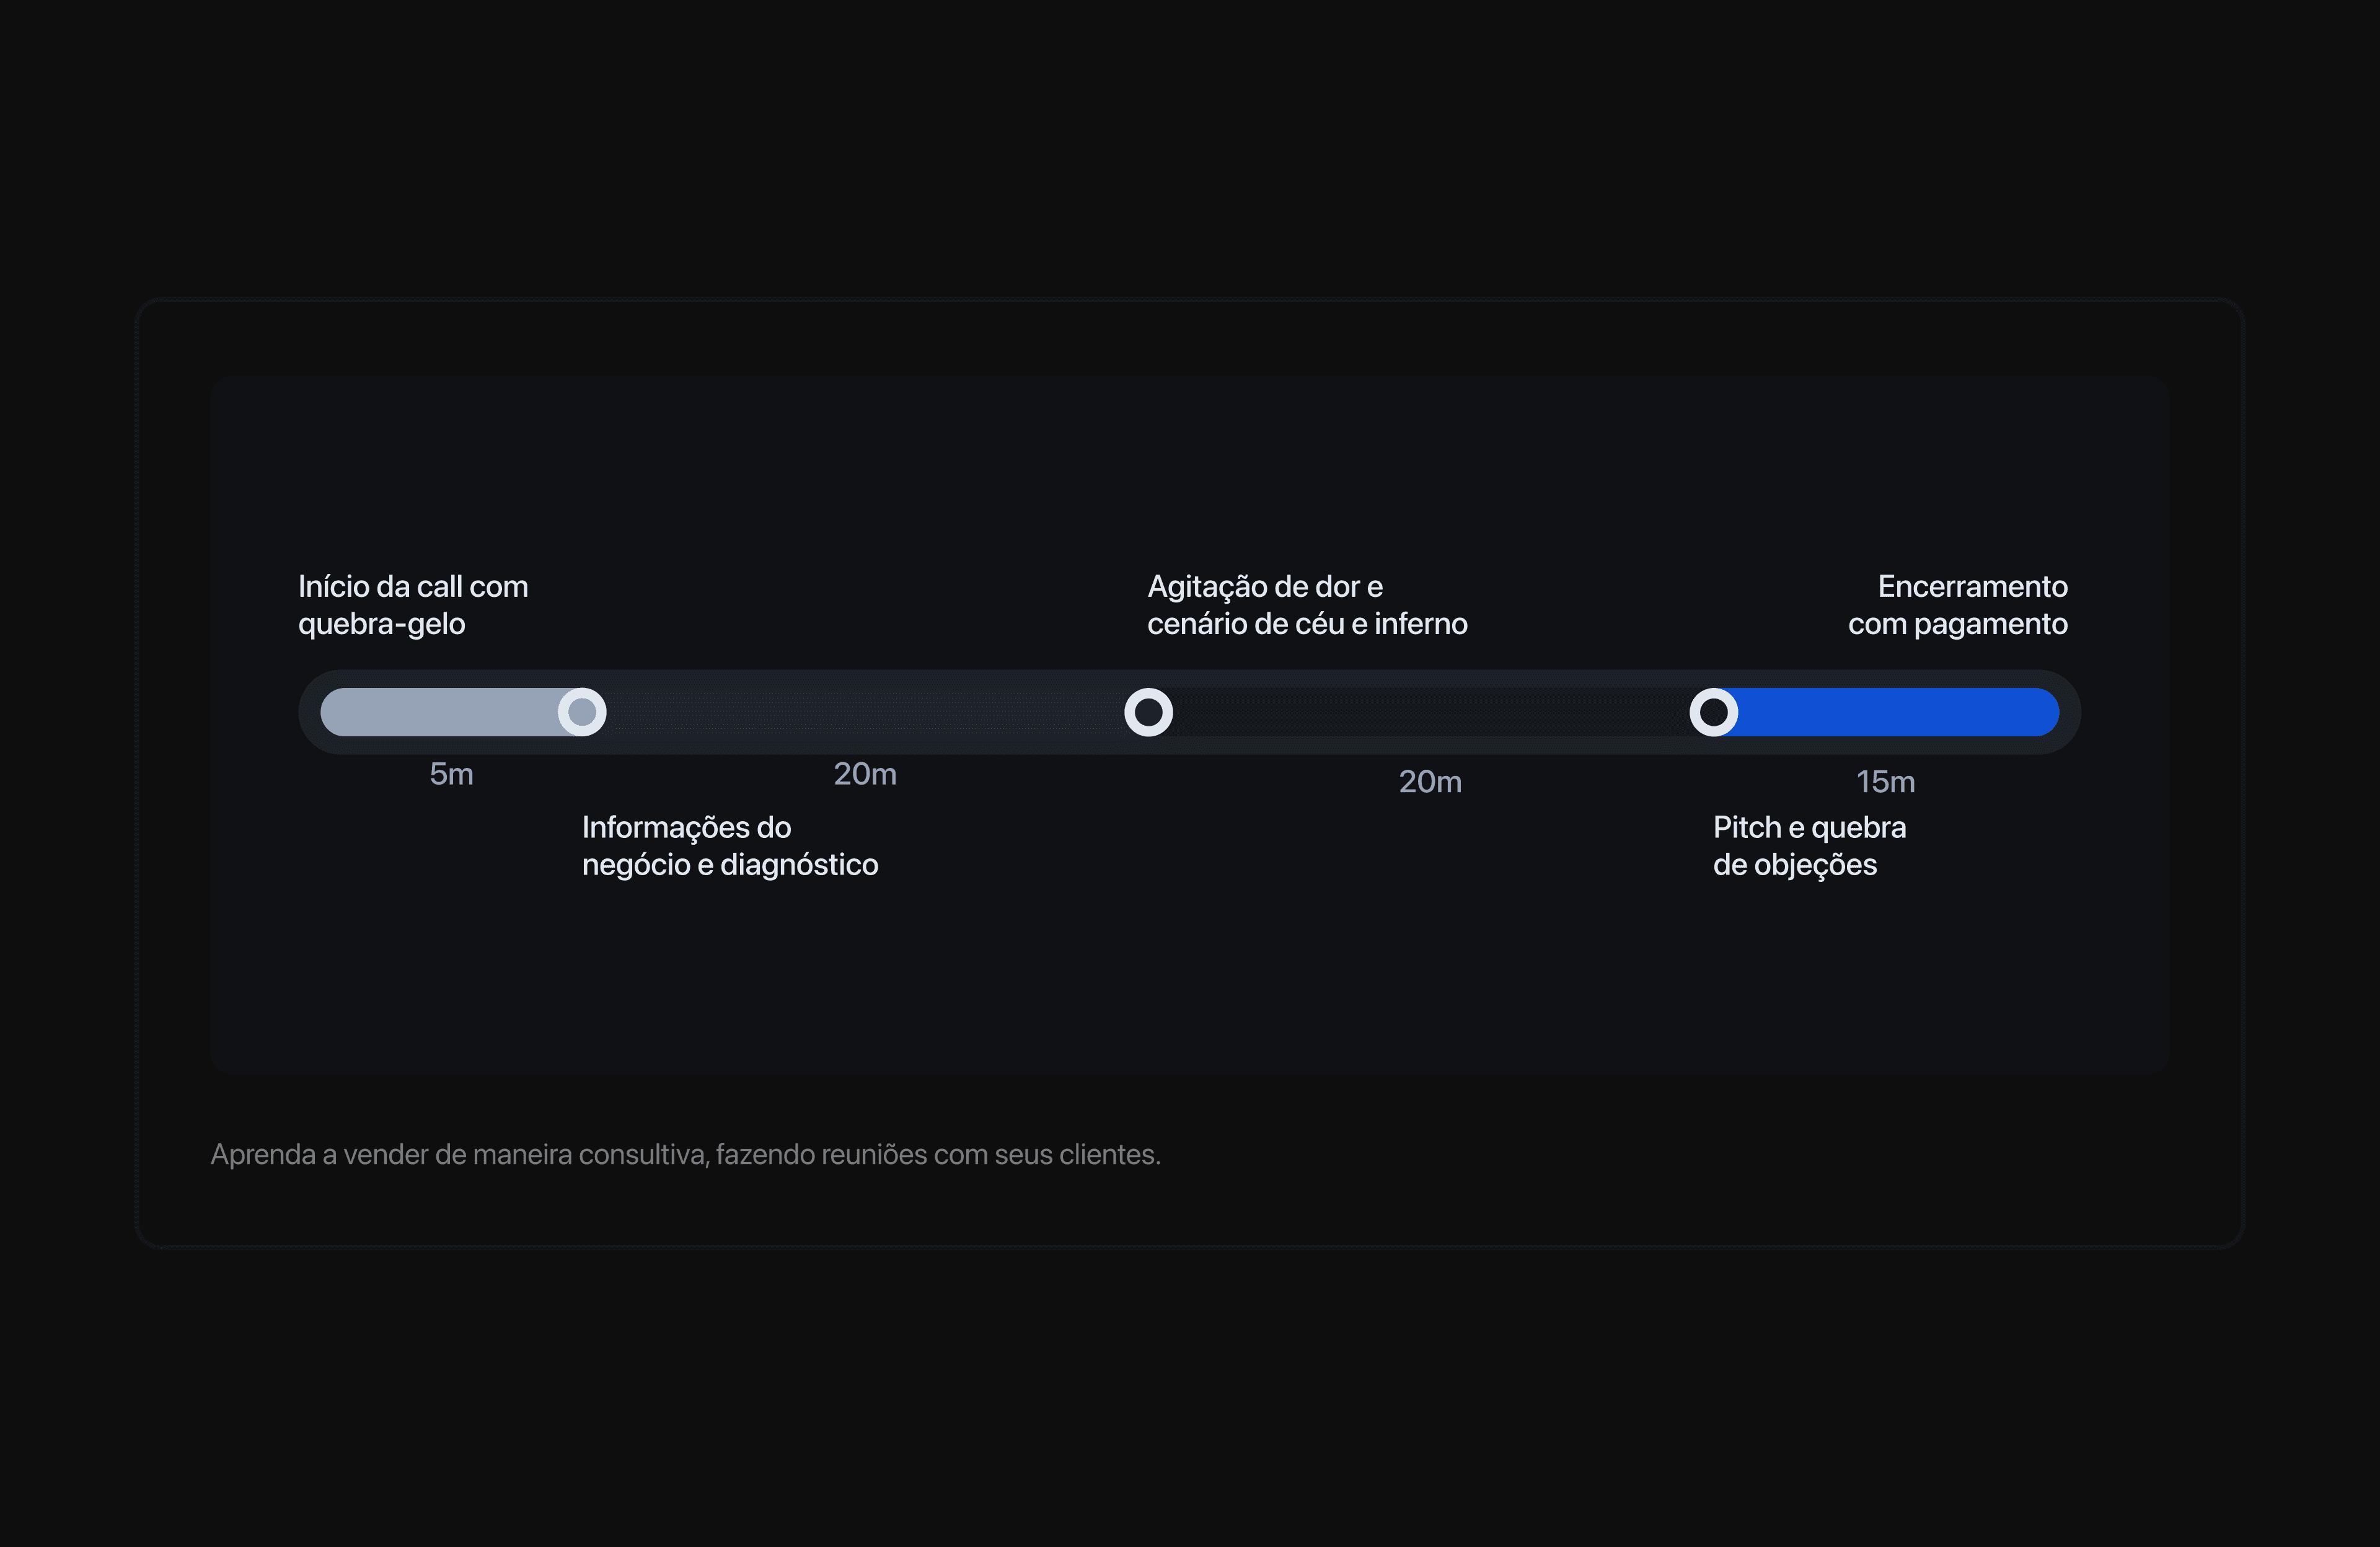Viewport: 2380px width, 1547px height.
Task: Click the blue filled timeline segment
Action: point(1890,712)
